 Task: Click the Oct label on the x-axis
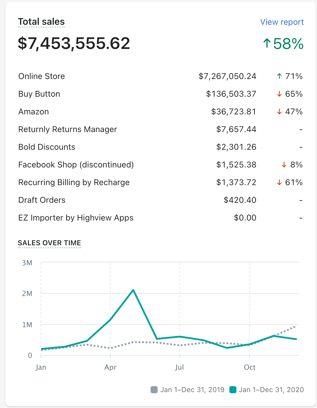[x=250, y=367]
